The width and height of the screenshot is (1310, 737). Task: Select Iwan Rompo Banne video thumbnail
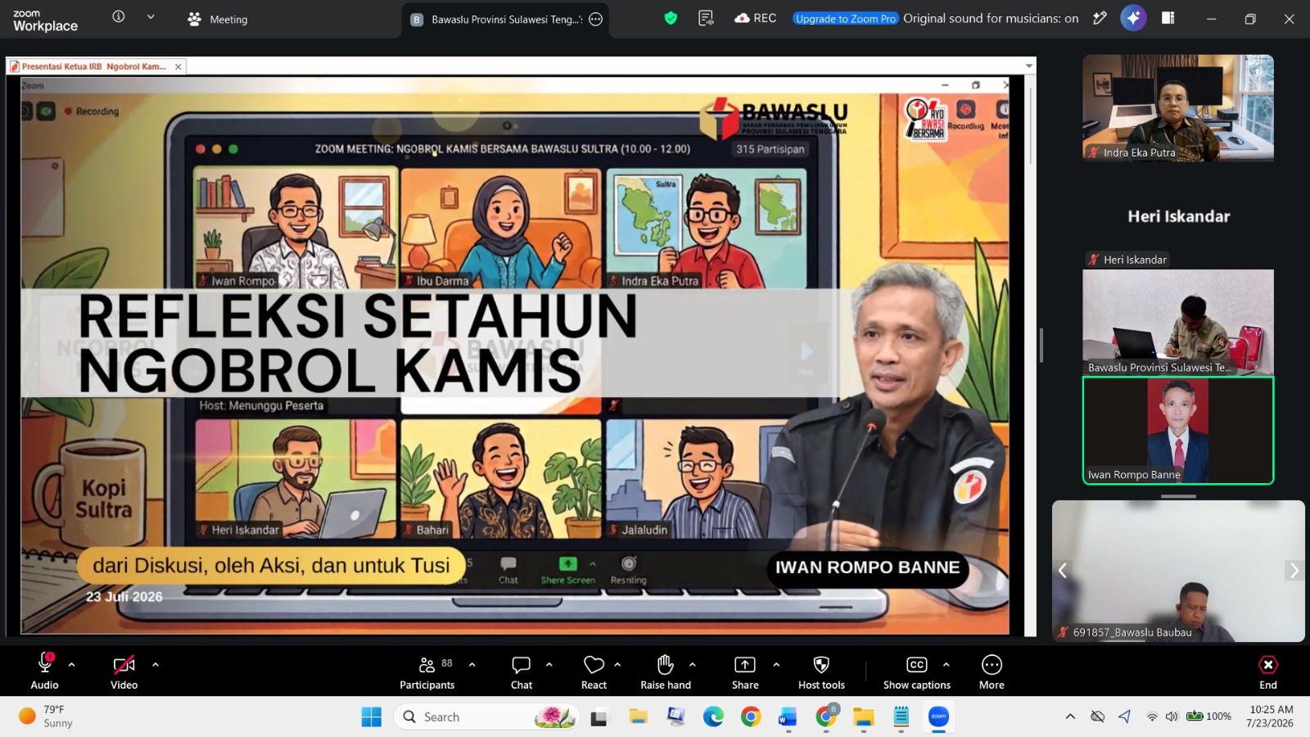point(1177,430)
